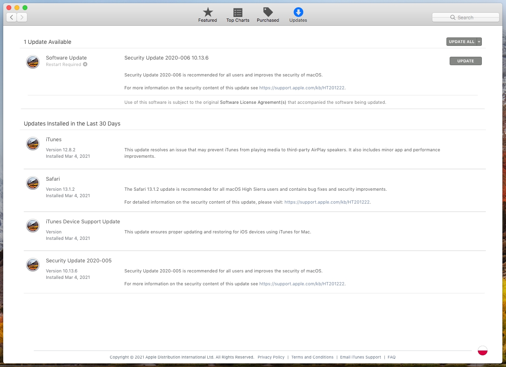Go back with left arrow button
Screen dimensions: 506x367
12,17
